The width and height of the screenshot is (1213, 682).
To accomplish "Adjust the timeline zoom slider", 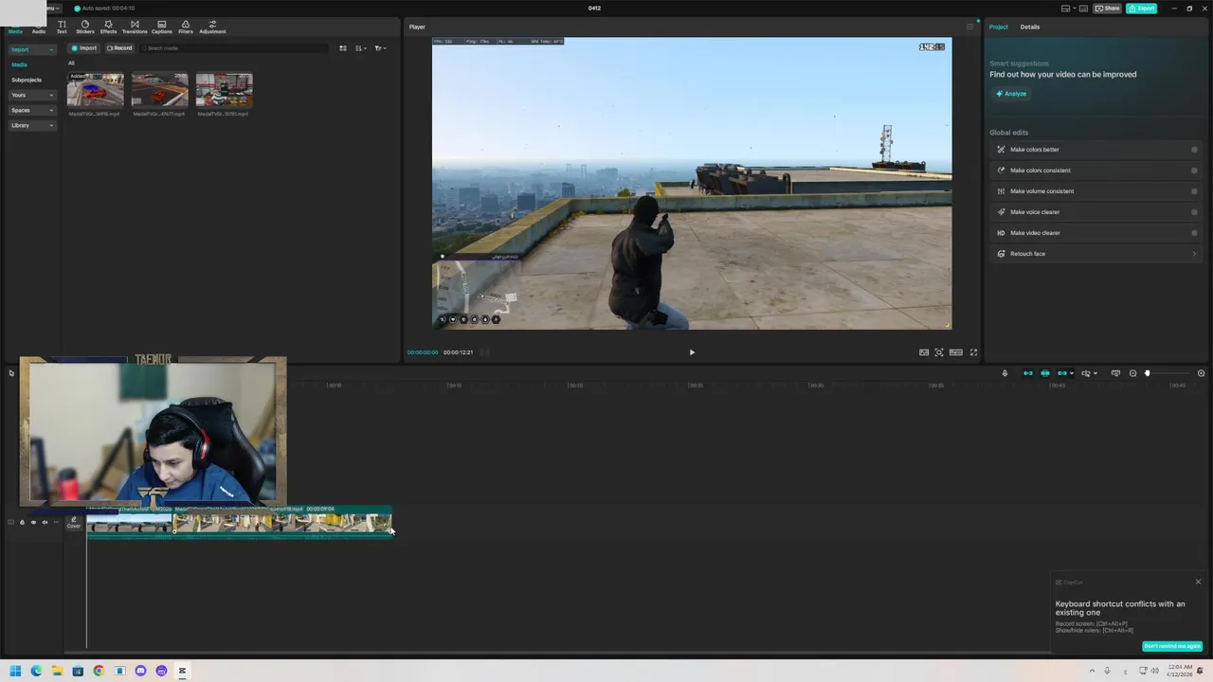I will [1147, 373].
